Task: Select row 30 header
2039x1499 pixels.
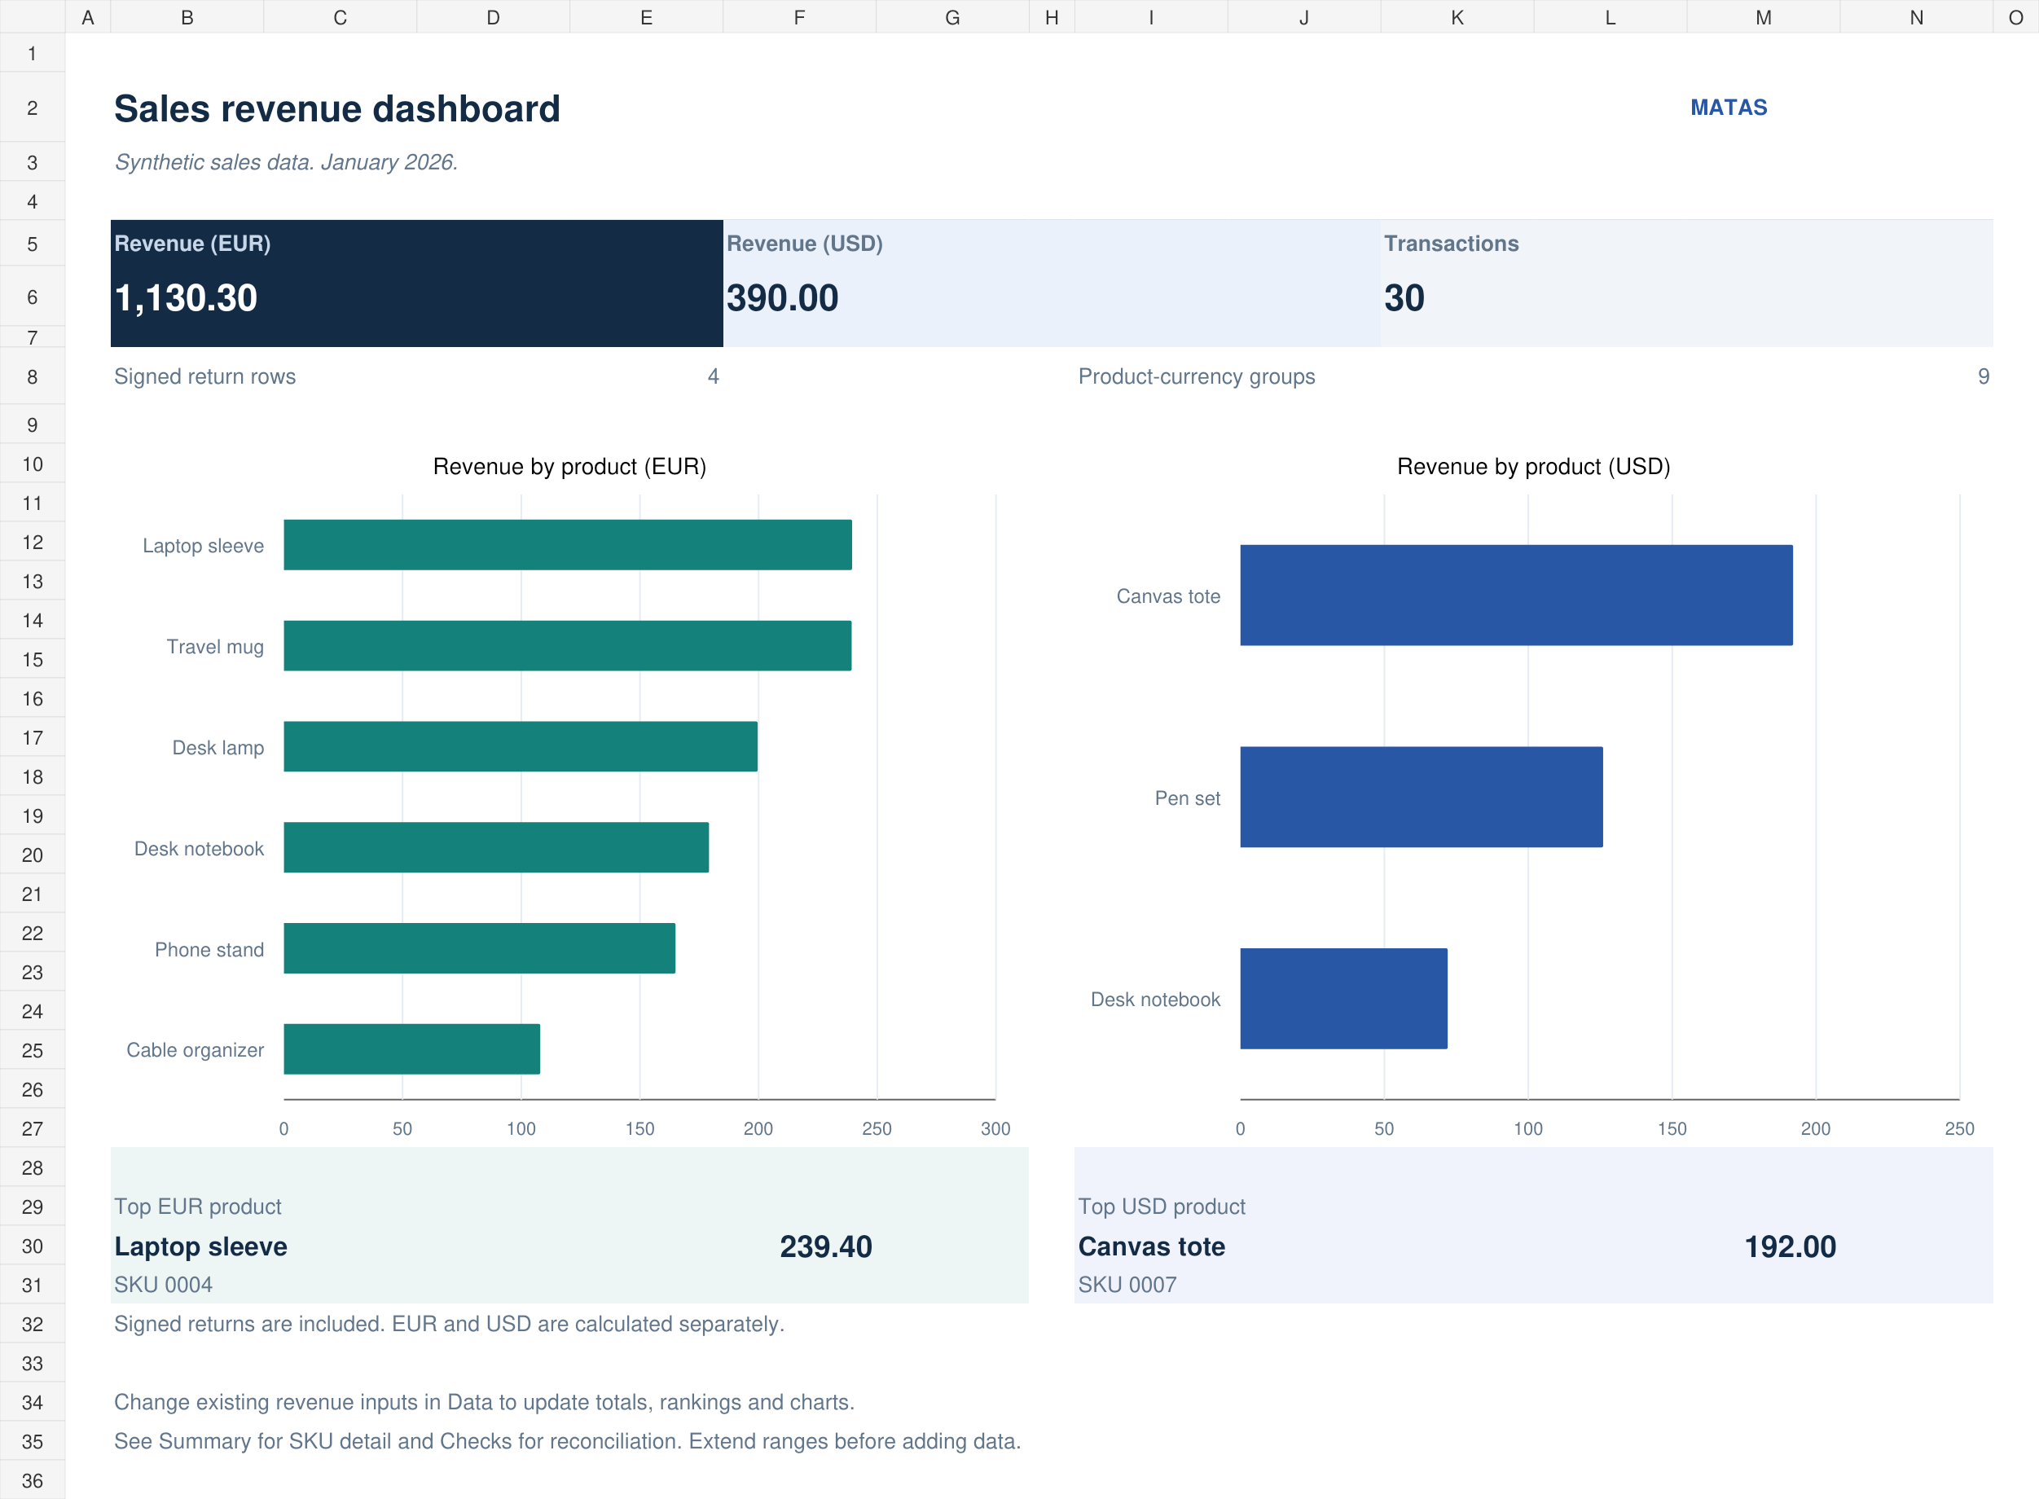Action: [x=32, y=1246]
